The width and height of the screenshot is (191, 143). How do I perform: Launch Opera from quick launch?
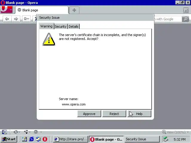coord(45,139)
